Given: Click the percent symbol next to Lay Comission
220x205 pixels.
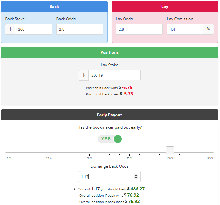Looking at the screenshot, I should tap(208, 29).
